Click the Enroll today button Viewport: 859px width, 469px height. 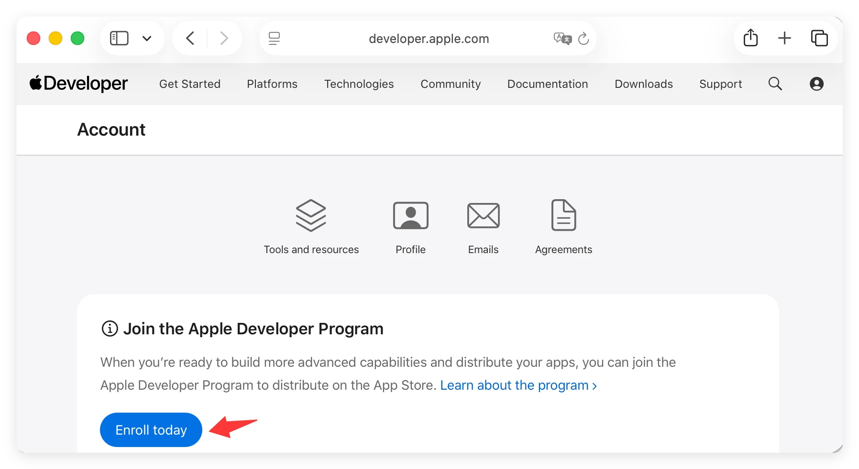click(x=151, y=430)
